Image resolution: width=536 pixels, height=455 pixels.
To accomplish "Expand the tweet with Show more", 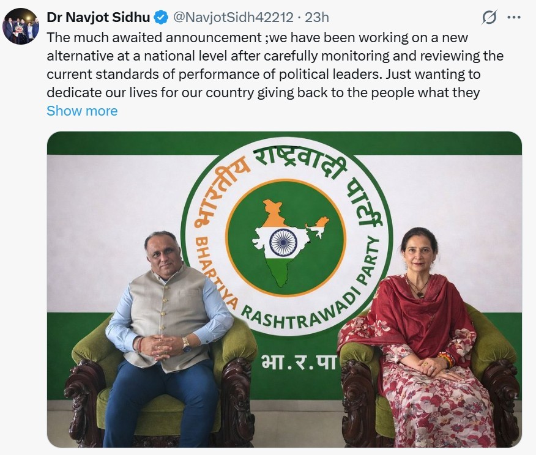I will [x=82, y=111].
